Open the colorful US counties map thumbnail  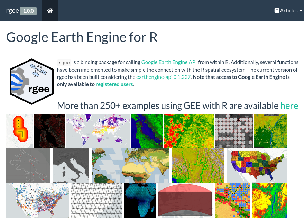(x=257, y=166)
